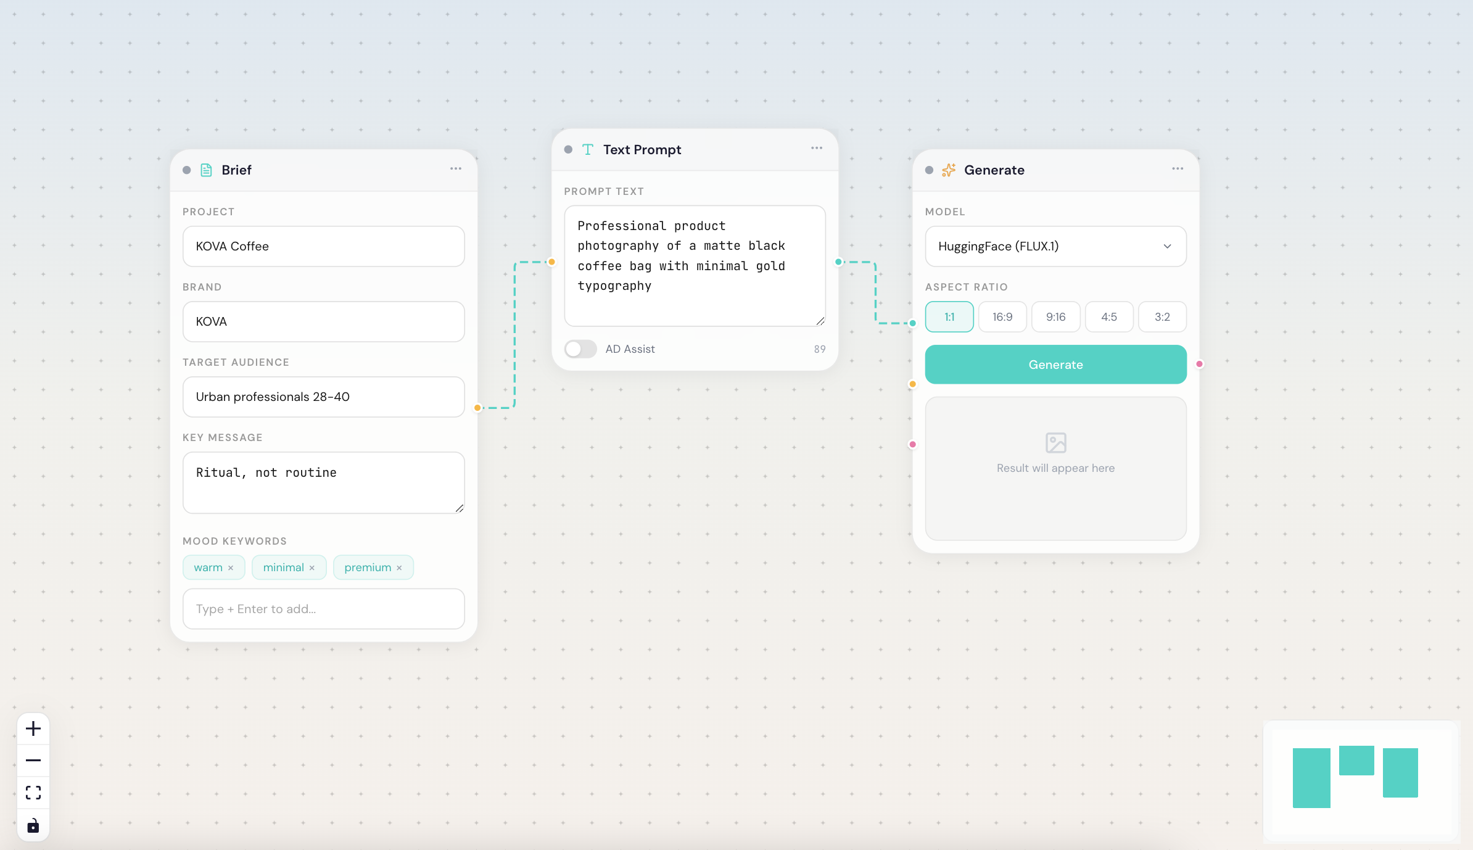
Task: Select the 4:5 aspect ratio option
Action: tap(1108, 317)
